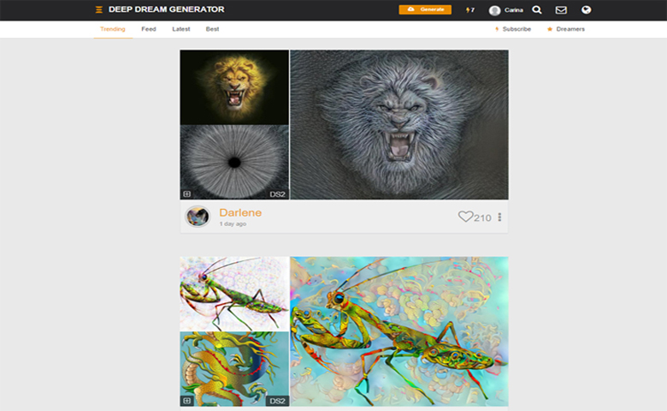The image size is (667, 411).
Task: Click the '1 day ago' timestamp
Action: [233, 224]
